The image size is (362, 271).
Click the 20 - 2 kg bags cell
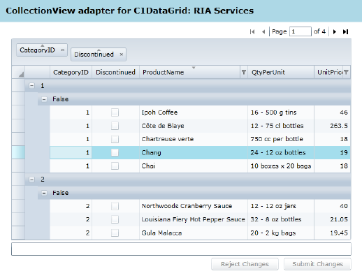[x=281, y=233]
